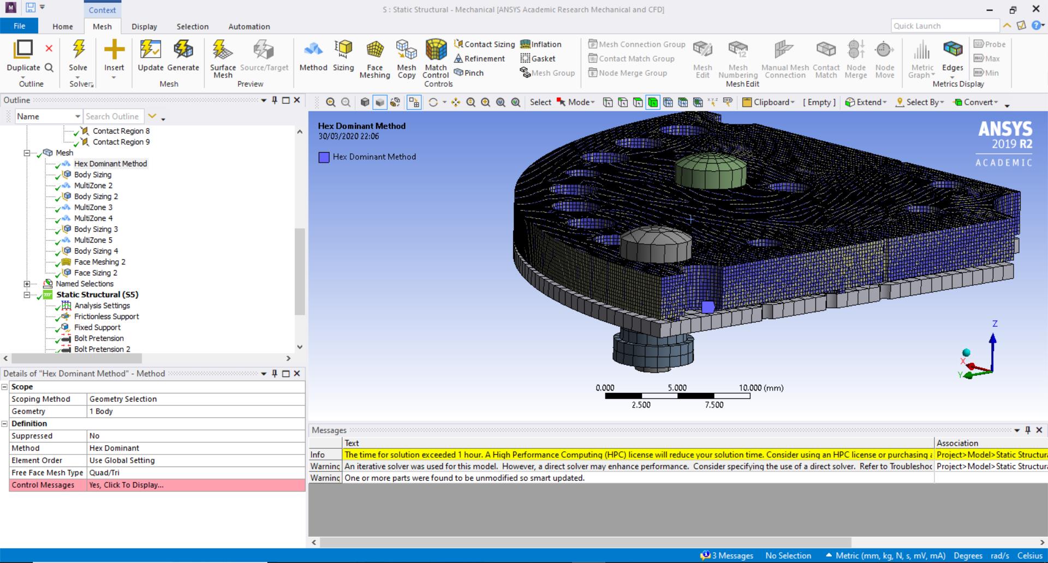This screenshot has height=563, width=1048.
Task: Open the Insert dropdown arrow
Action: click(x=114, y=77)
